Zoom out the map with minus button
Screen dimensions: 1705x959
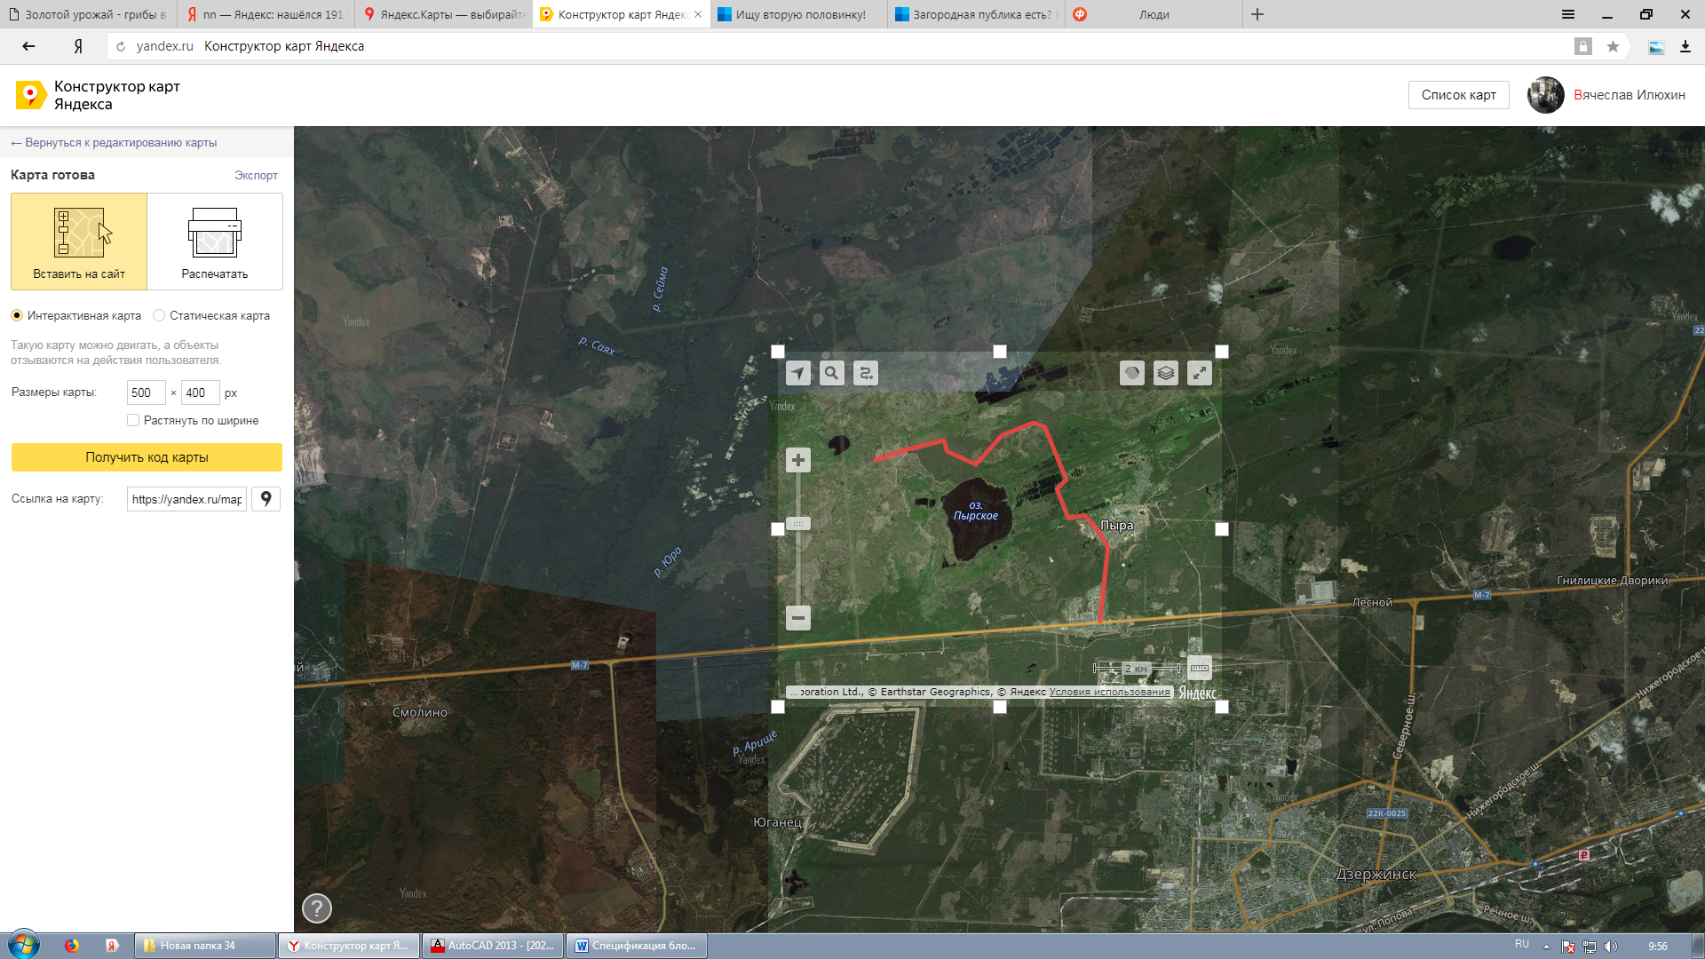[798, 618]
